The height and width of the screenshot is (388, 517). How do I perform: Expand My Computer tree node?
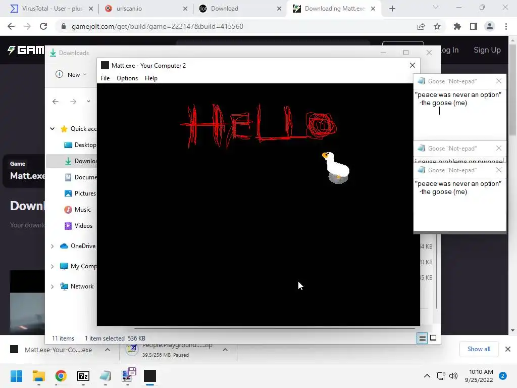coord(53,266)
